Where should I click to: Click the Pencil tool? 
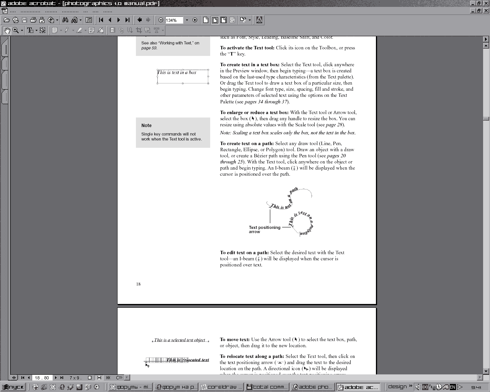tap(67, 30)
